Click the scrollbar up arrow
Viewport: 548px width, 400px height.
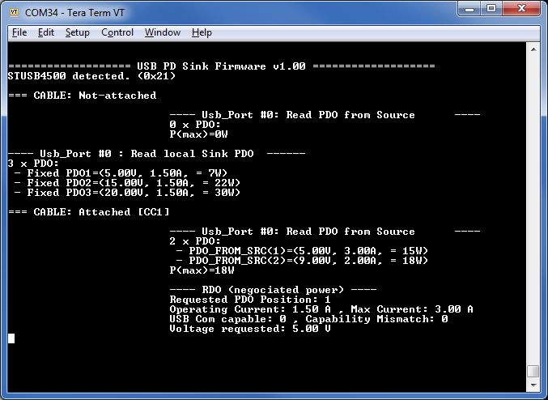[533, 49]
